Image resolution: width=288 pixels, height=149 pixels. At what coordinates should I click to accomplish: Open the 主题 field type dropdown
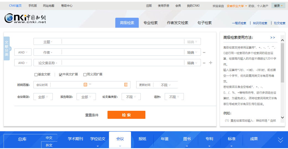[x=48, y=42]
